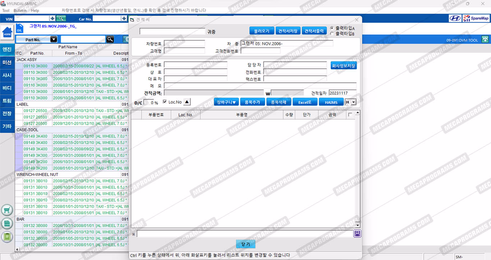Open the Bulletin menu
Image resolution: width=491 pixels, height=260 pixels.
click(20, 10)
